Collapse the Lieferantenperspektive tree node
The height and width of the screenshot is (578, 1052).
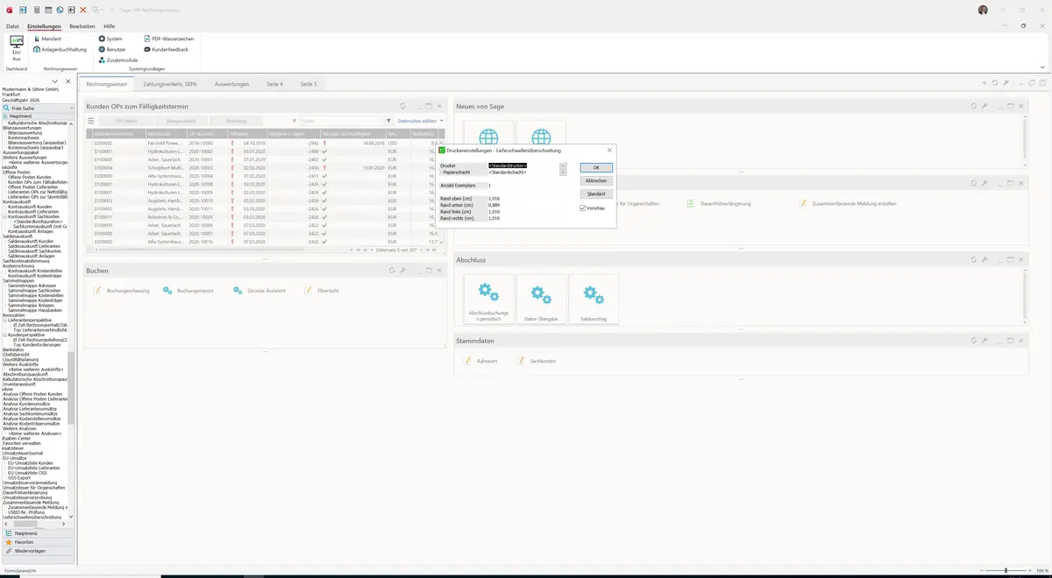coord(5,321)
